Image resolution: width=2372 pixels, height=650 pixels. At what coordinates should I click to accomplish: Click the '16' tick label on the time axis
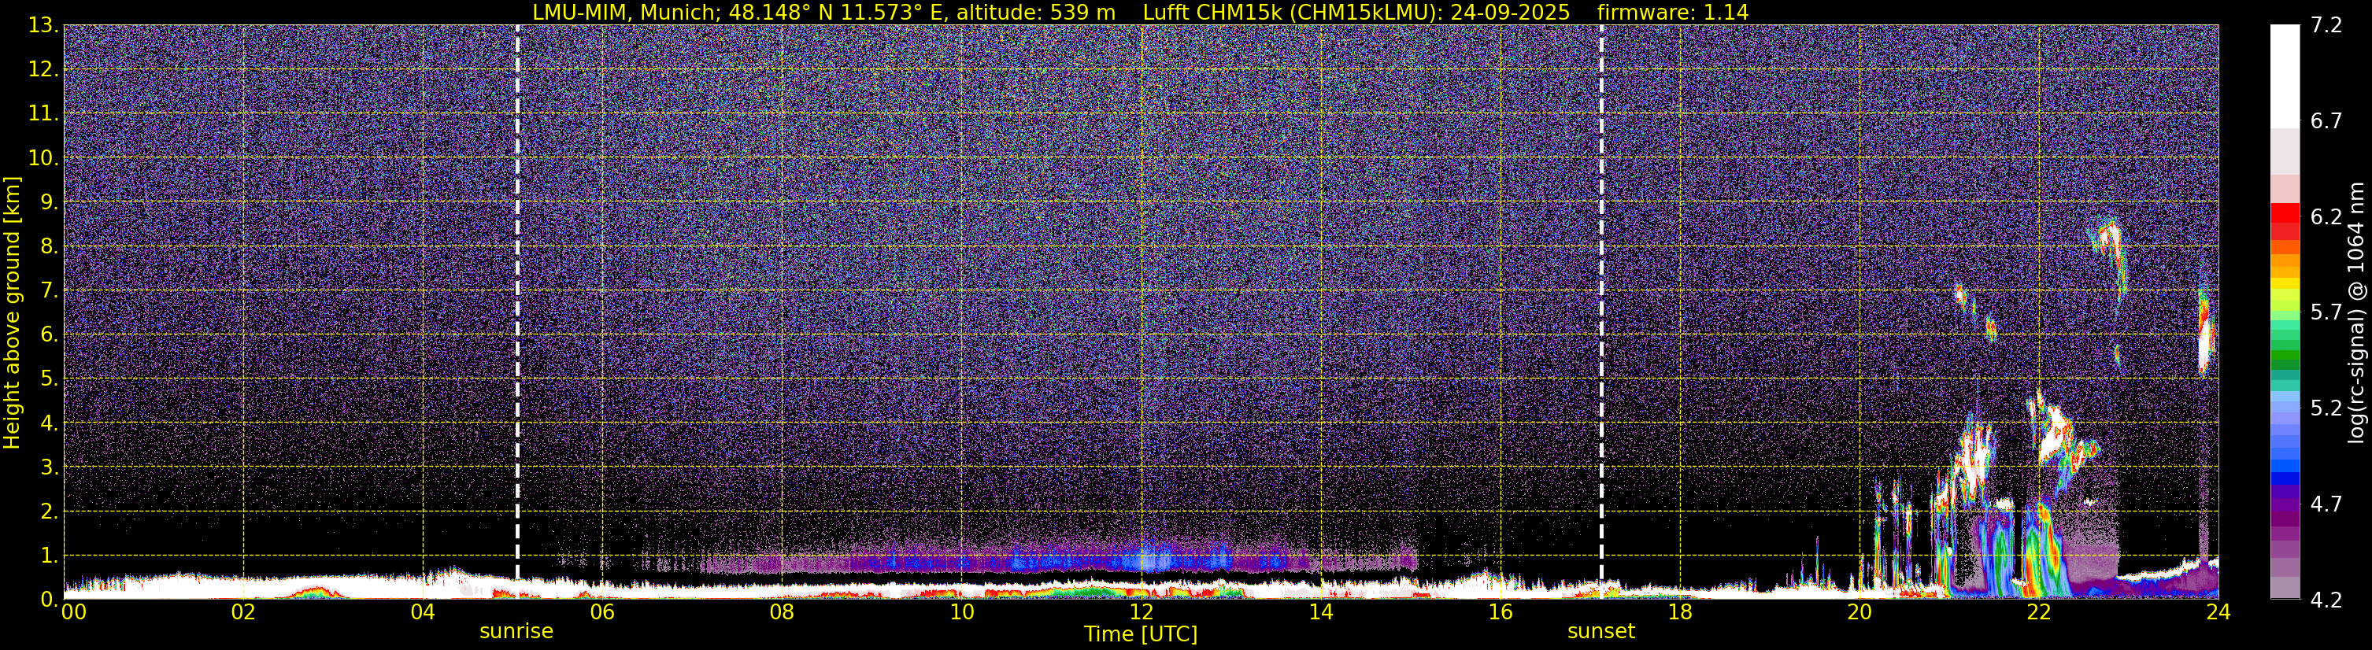click(1500, 612)
